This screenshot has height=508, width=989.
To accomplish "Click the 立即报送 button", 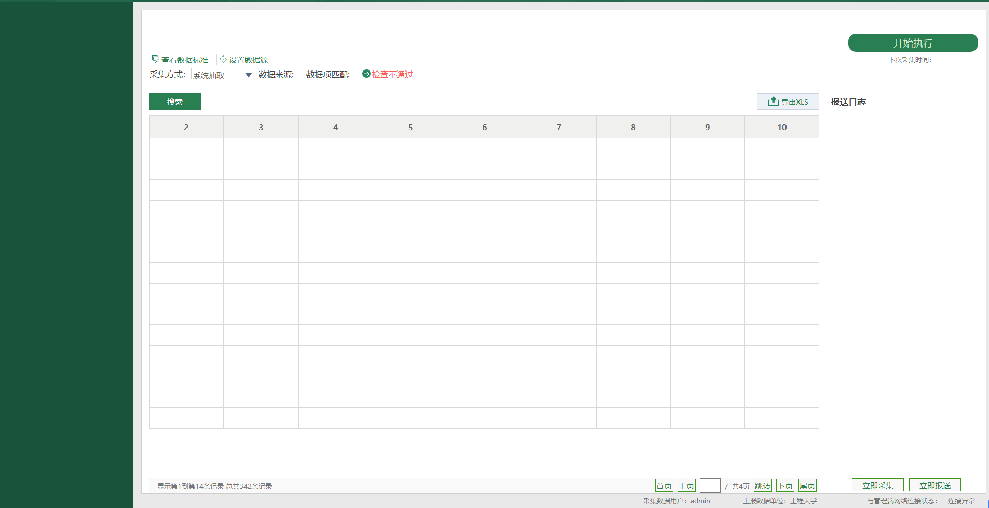I will click(x=935, y=485).
